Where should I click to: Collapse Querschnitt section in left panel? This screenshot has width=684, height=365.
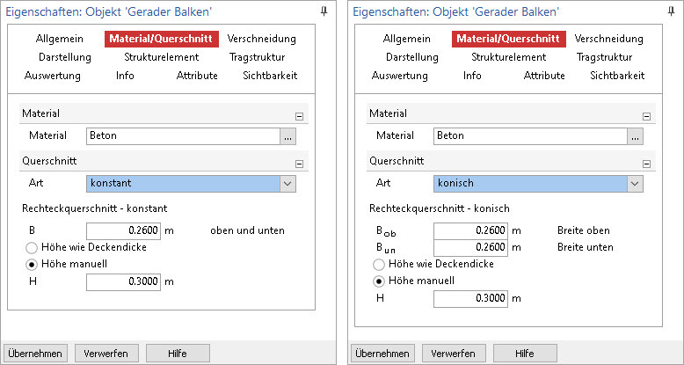coord(299,164)
